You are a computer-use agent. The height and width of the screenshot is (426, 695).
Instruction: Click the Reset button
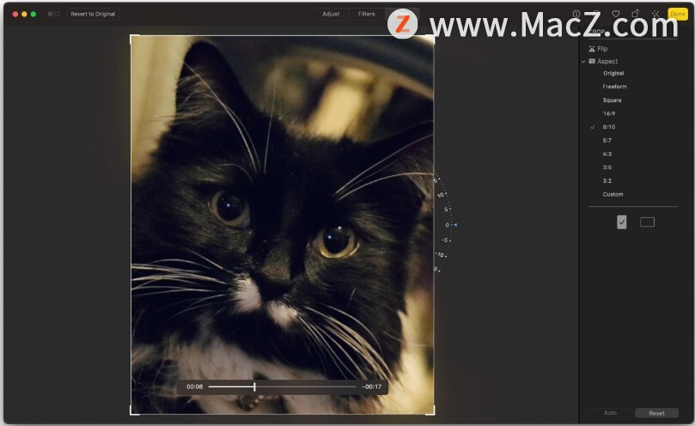tap(656, 413)
